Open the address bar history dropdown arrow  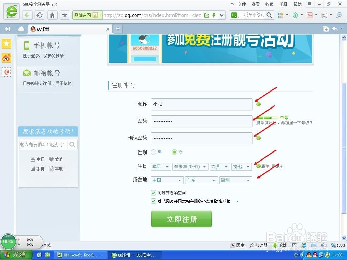point(222,15)
